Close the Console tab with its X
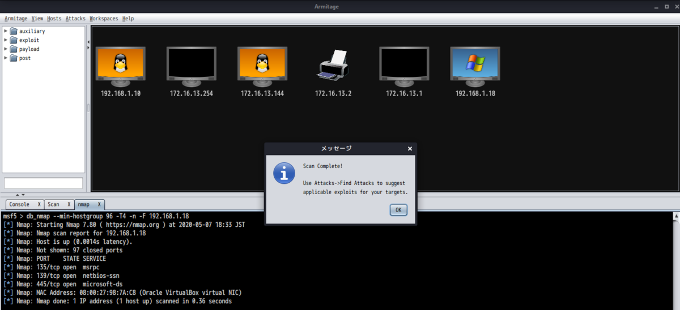The height and width of the screenshot is (310, 680). [x=39, y=204]
